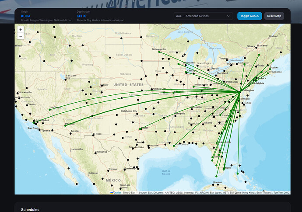The image size is (302, 212).
Task: Click the Schedules section heading
Action: pyautogui.click(x=30, y=209)
